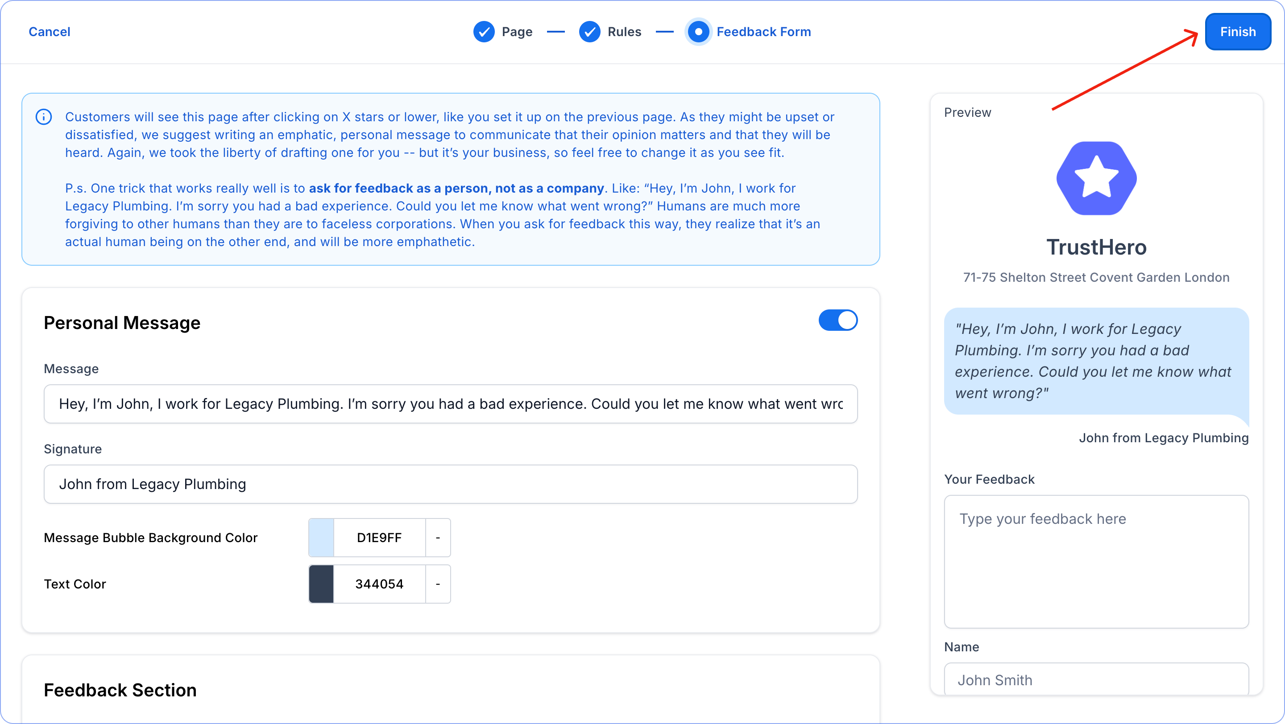Click the Signature input field

tap(451, 484)
